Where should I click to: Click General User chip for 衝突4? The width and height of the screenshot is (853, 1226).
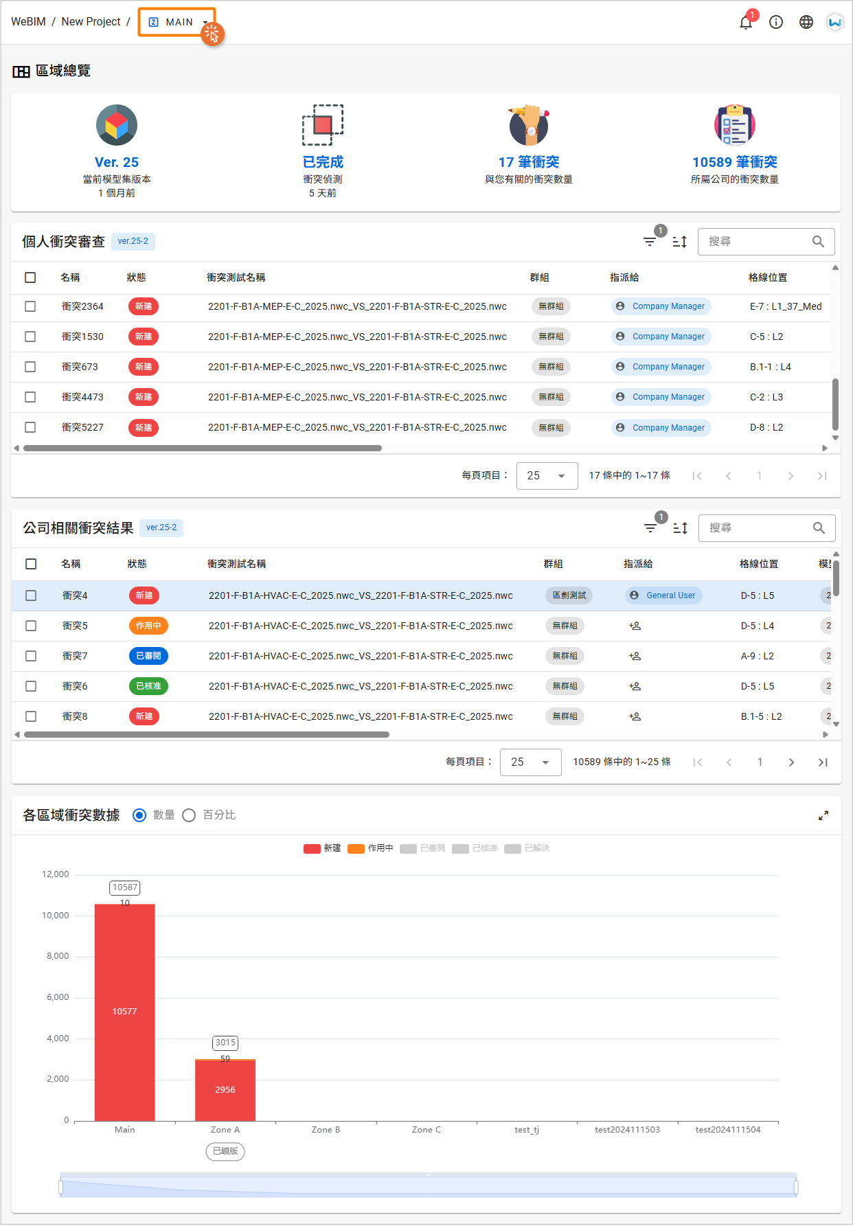[663, 595]
